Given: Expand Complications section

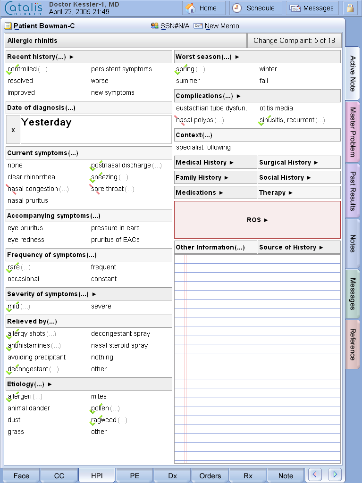Looking at the screenshot, I should click(258, 96).
